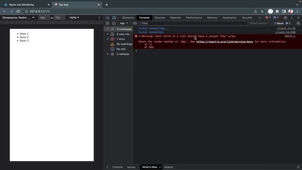Screen dimensions: 302x170
Task: Open the Default levels dropdown
Action: 259,23
